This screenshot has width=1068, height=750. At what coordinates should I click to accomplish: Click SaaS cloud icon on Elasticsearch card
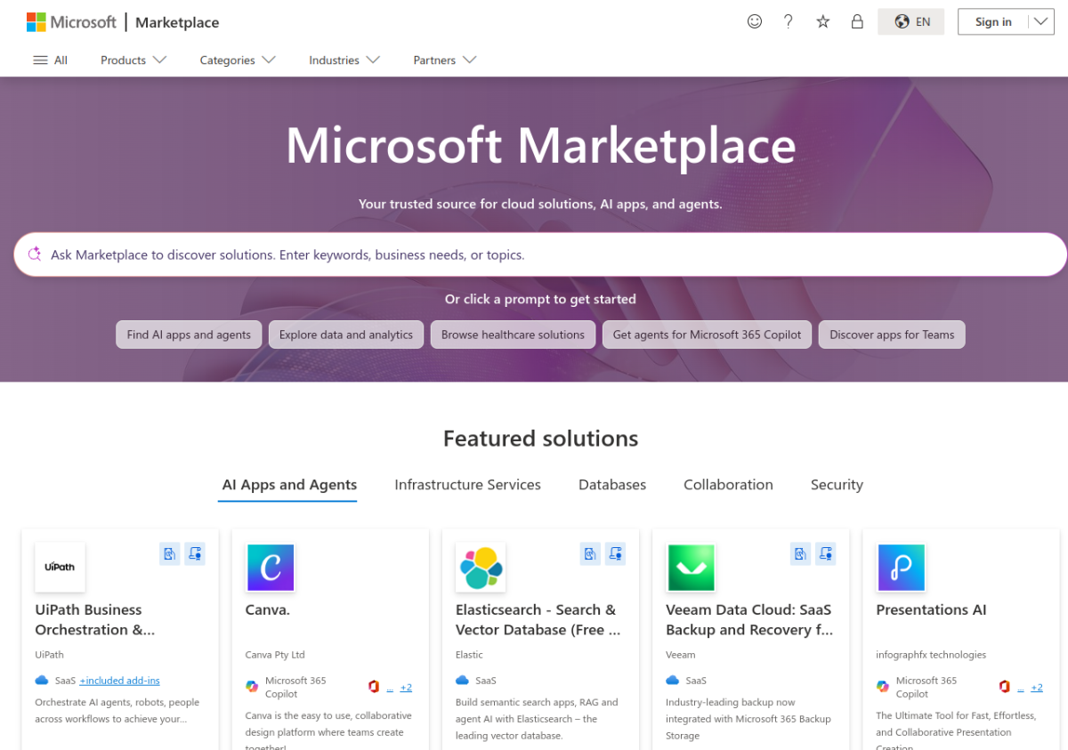tap(462, 681)
